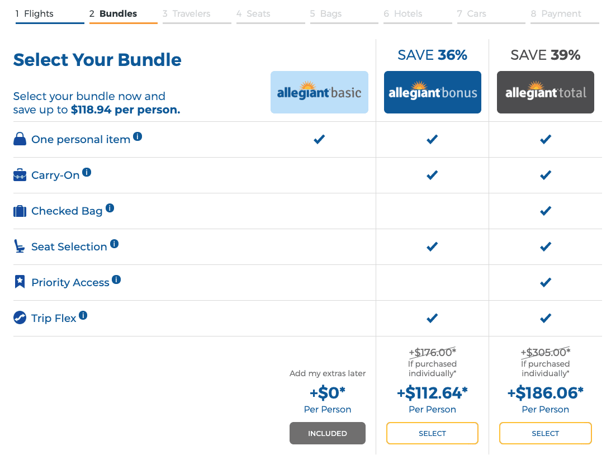Toggle the Carry-On checkmark in the Bonus column
This screenshot has height=455, width=611.
[x=432, y=175]
